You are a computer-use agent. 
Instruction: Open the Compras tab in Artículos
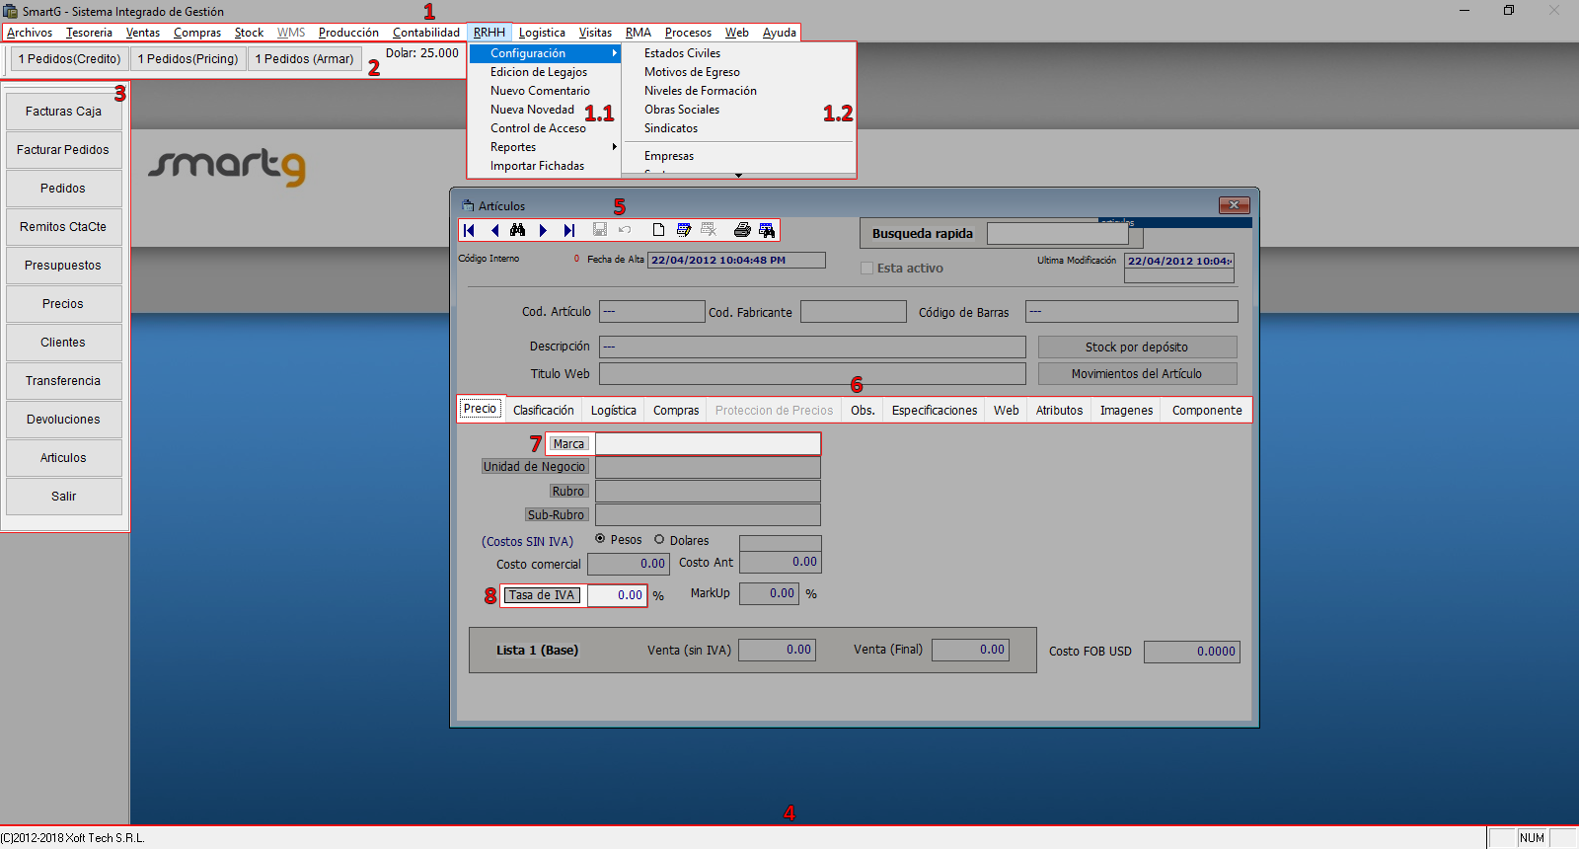click(x=676, y=410)
